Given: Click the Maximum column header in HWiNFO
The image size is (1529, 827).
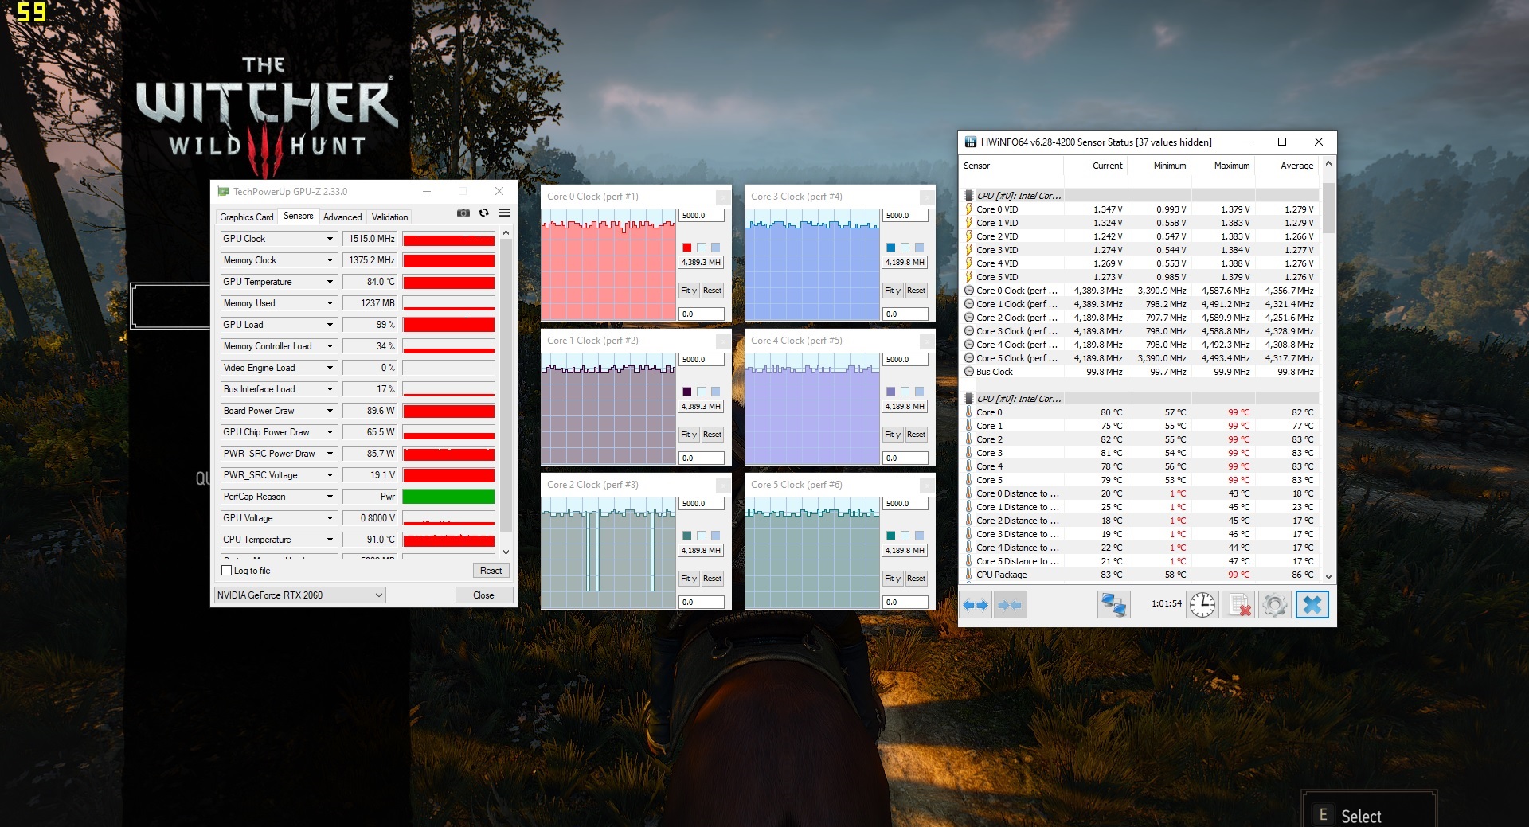Looking at the screenshot, I should 1223,166.
